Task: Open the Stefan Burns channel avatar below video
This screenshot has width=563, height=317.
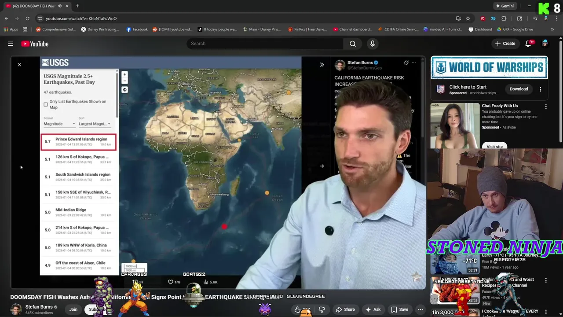Action: (x=16, y=309)
